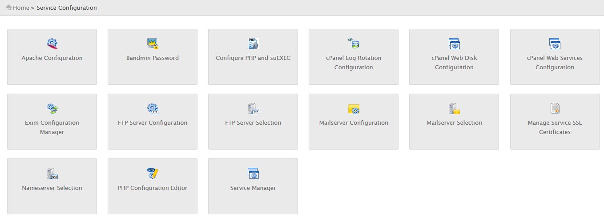Open Manage Service SSL Certificates label
The image size is (604, 221).
click(555, 127)
